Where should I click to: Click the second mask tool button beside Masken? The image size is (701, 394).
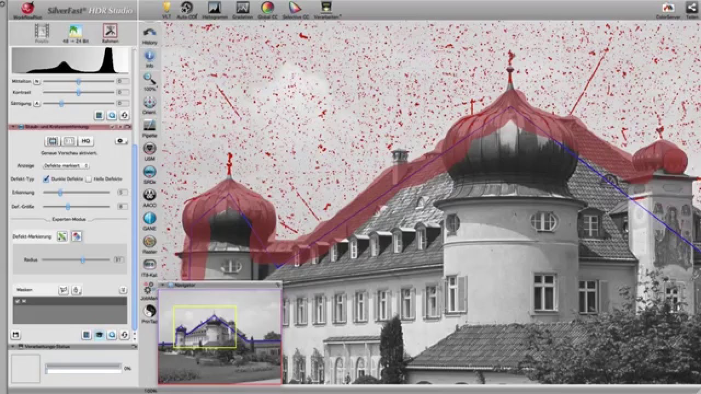pos(77,290)
